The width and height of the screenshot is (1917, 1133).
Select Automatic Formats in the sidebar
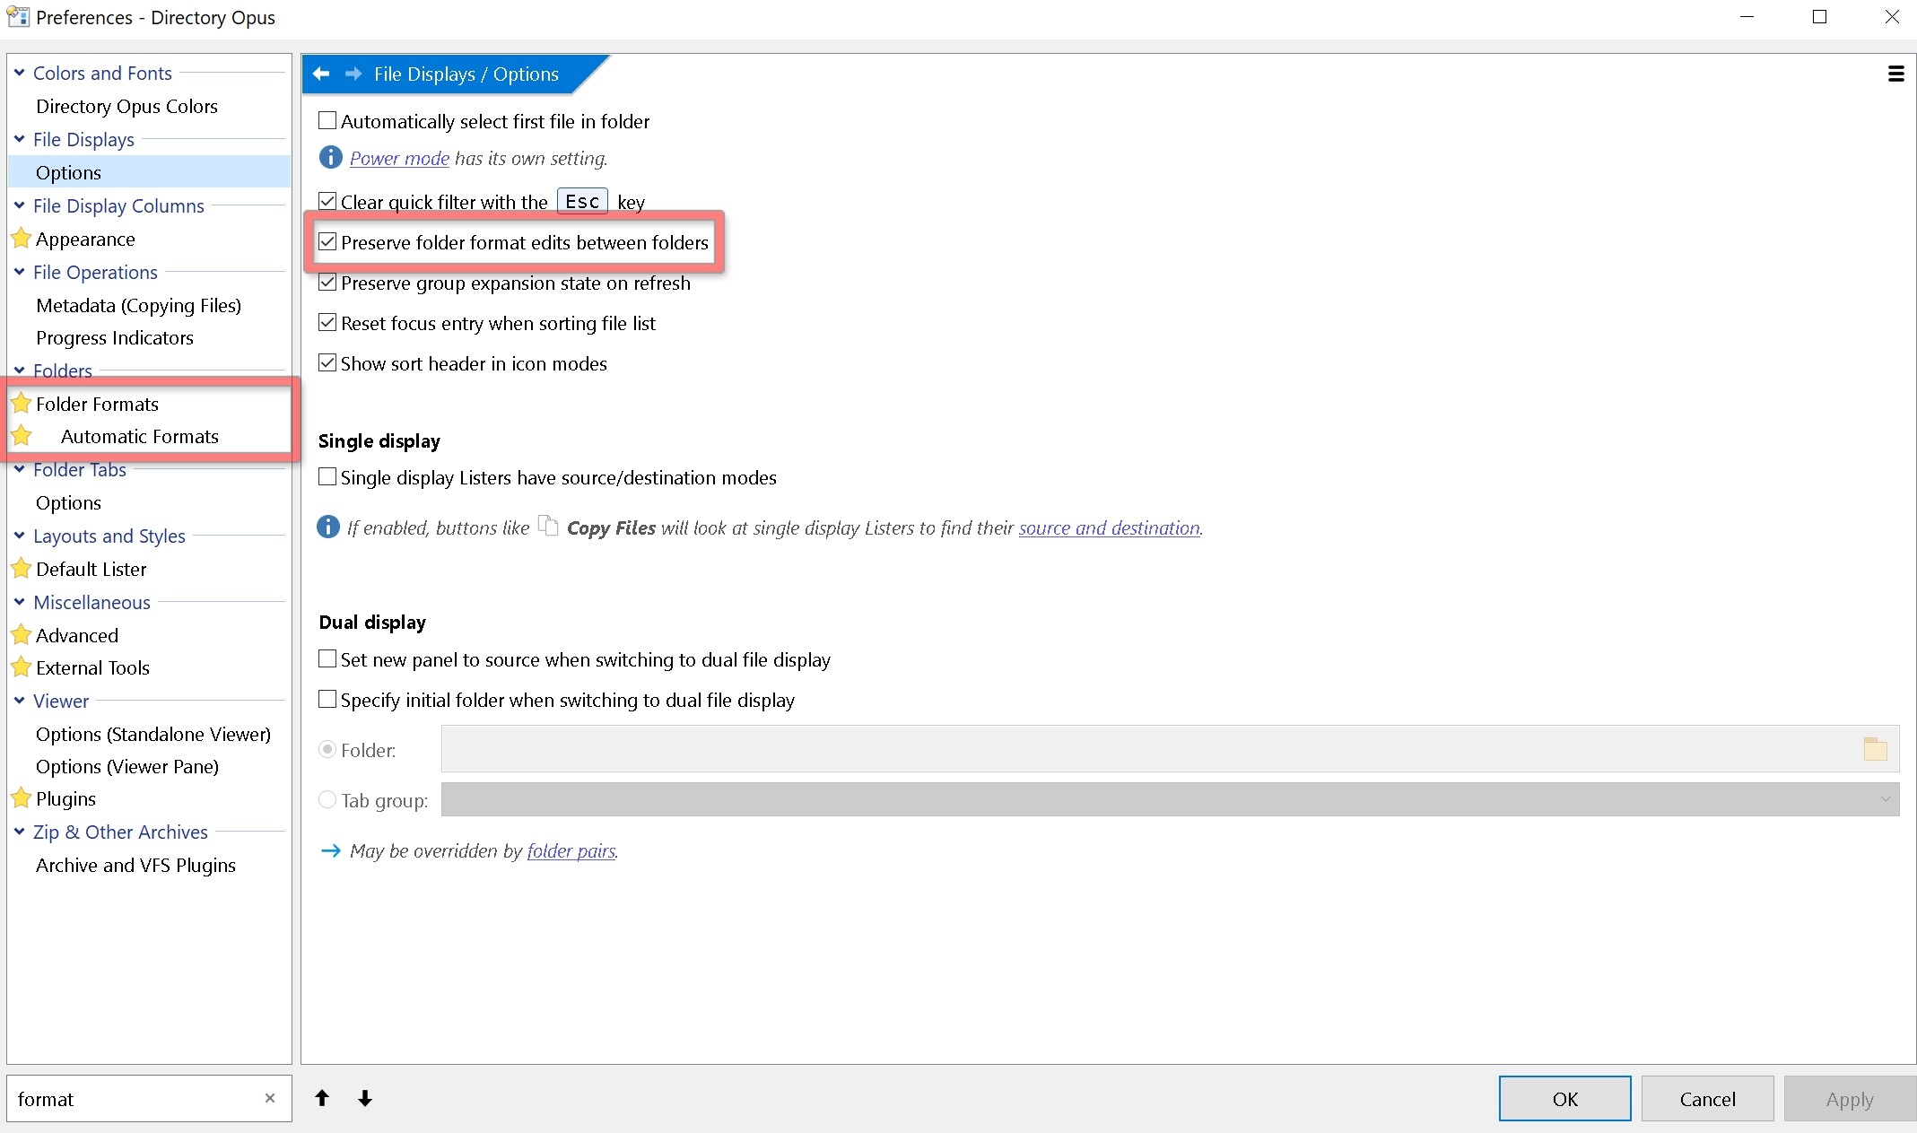click(x=140, y=437)
